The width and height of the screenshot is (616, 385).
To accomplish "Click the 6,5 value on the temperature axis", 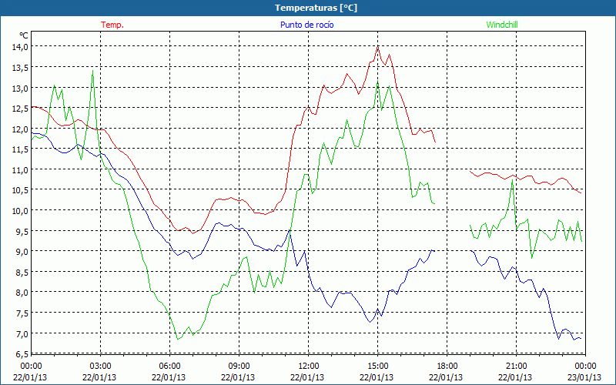I will [x=22, y=354].
